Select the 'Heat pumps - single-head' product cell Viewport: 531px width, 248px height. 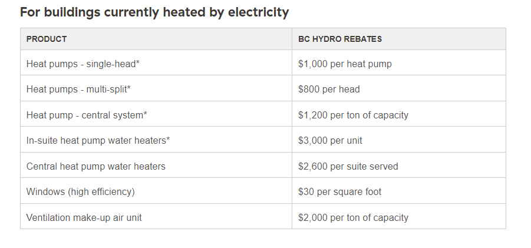coord(81,64)
